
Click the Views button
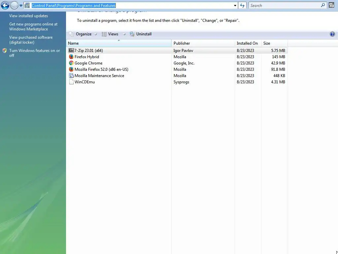click(113, 34)
